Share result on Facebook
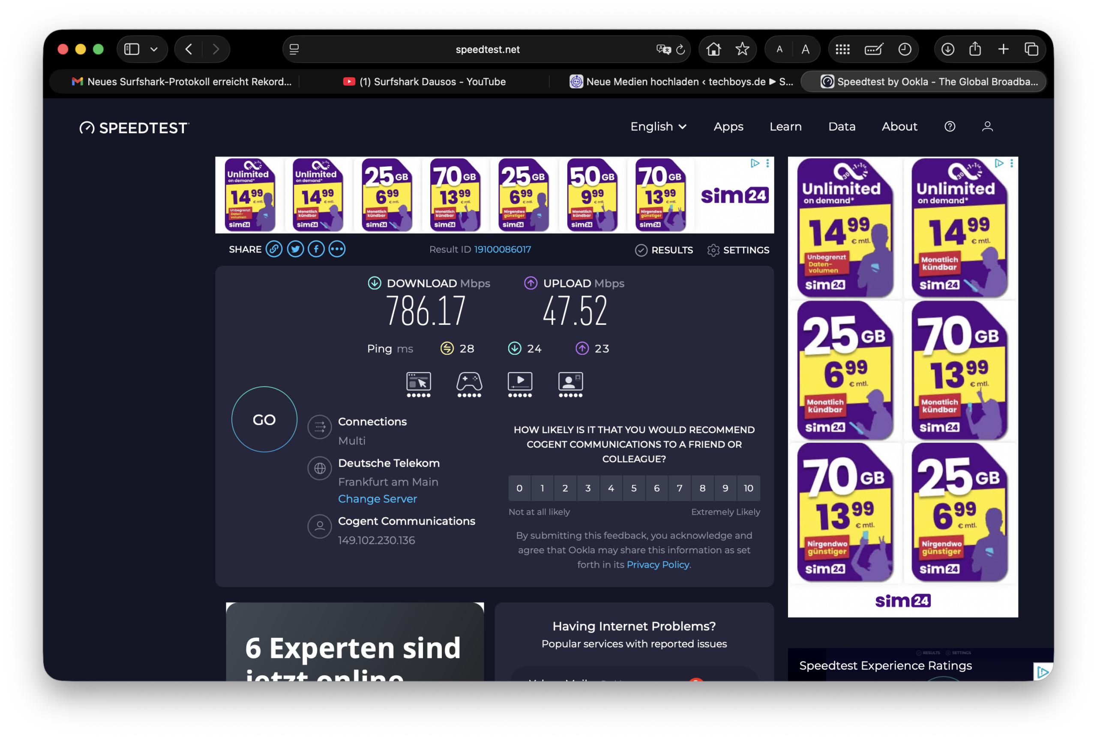The width and height of the screenshot is (1097, 738). [316, 249]
